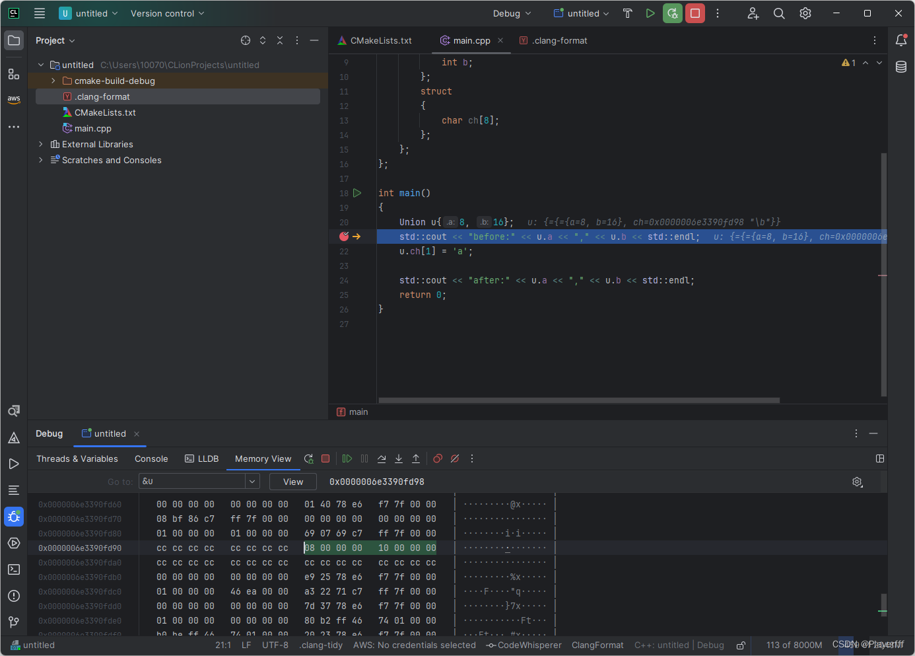
Task: Close the main.cpp editor tab
Action: tap(500, 40)
